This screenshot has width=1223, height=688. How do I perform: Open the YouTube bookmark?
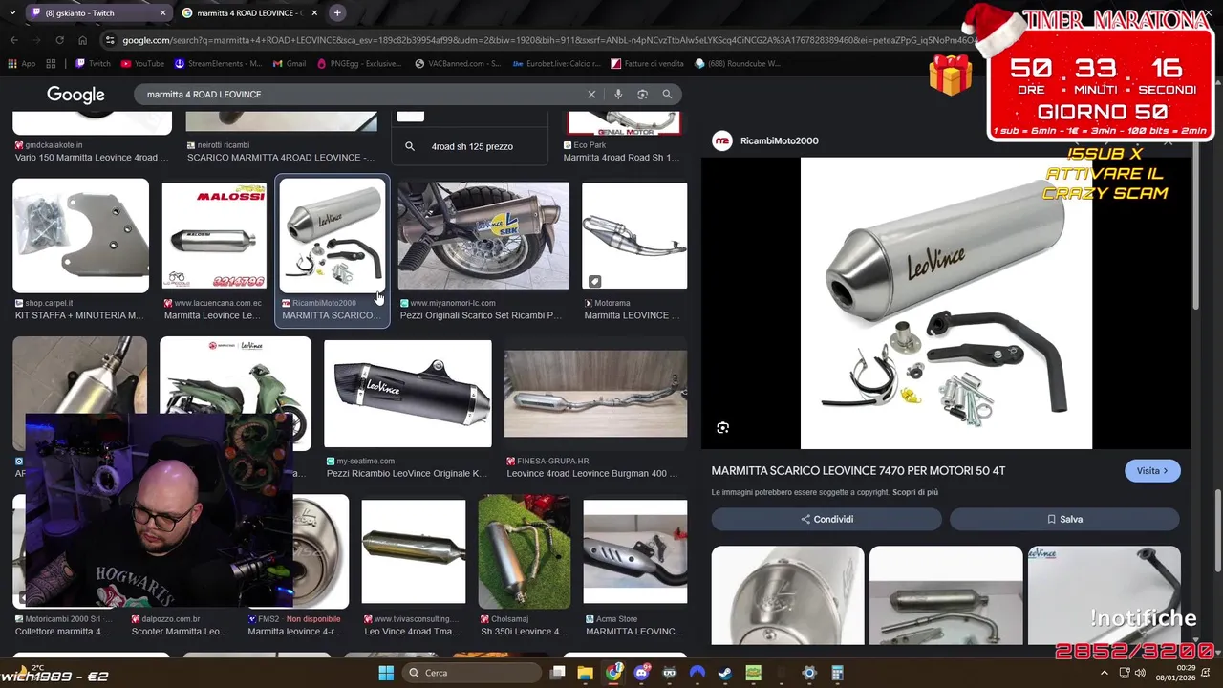coord(142,64)
